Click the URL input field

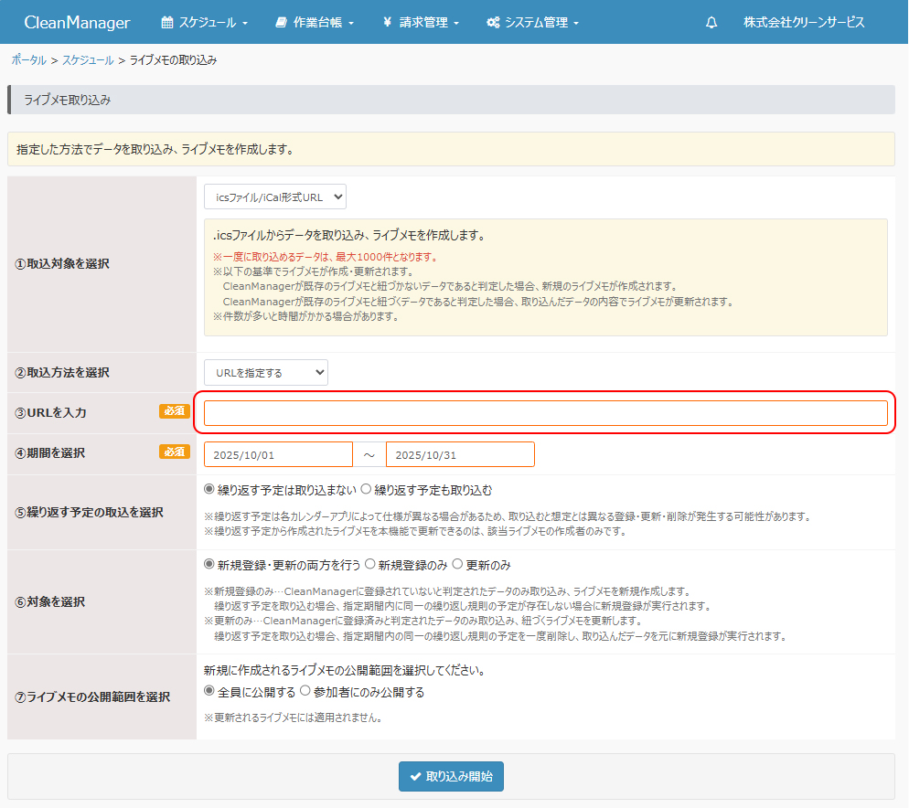(x=545, y=413)
